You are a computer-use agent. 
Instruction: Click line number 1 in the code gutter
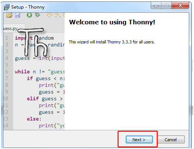tap(7, 38)
